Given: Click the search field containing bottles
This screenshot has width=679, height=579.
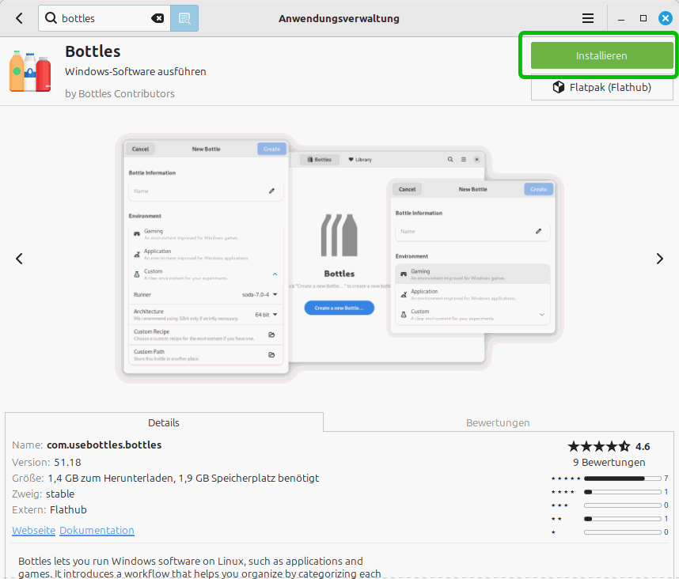Looking at the screenshot, I should [x=103, y=18].
